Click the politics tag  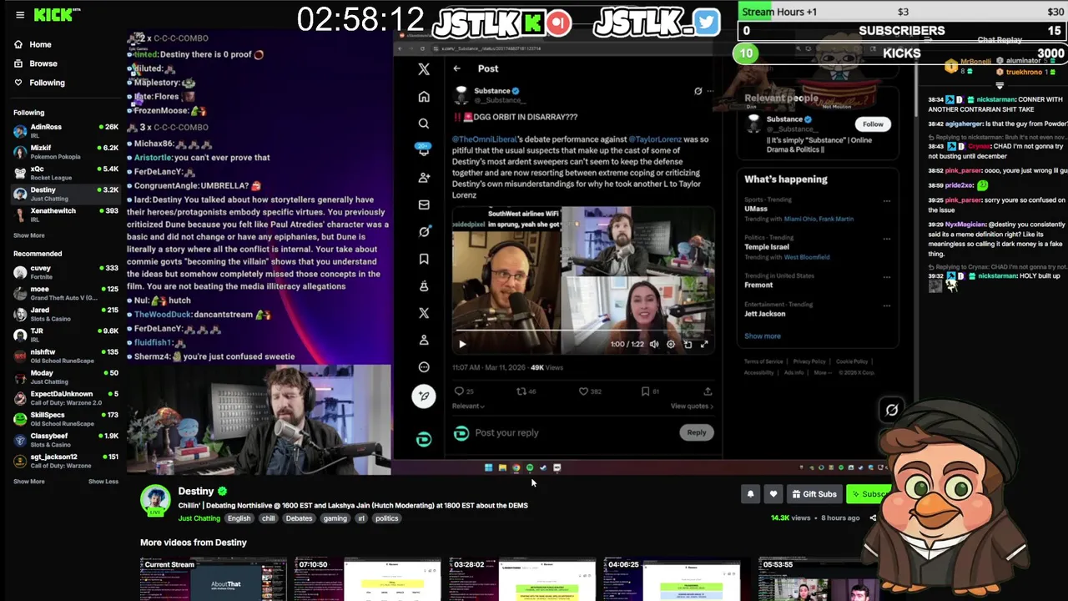click(387, 518)
